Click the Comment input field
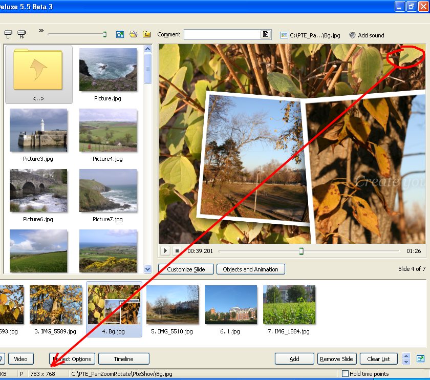Viewport: 430px width, 380px height. [222, 35]
